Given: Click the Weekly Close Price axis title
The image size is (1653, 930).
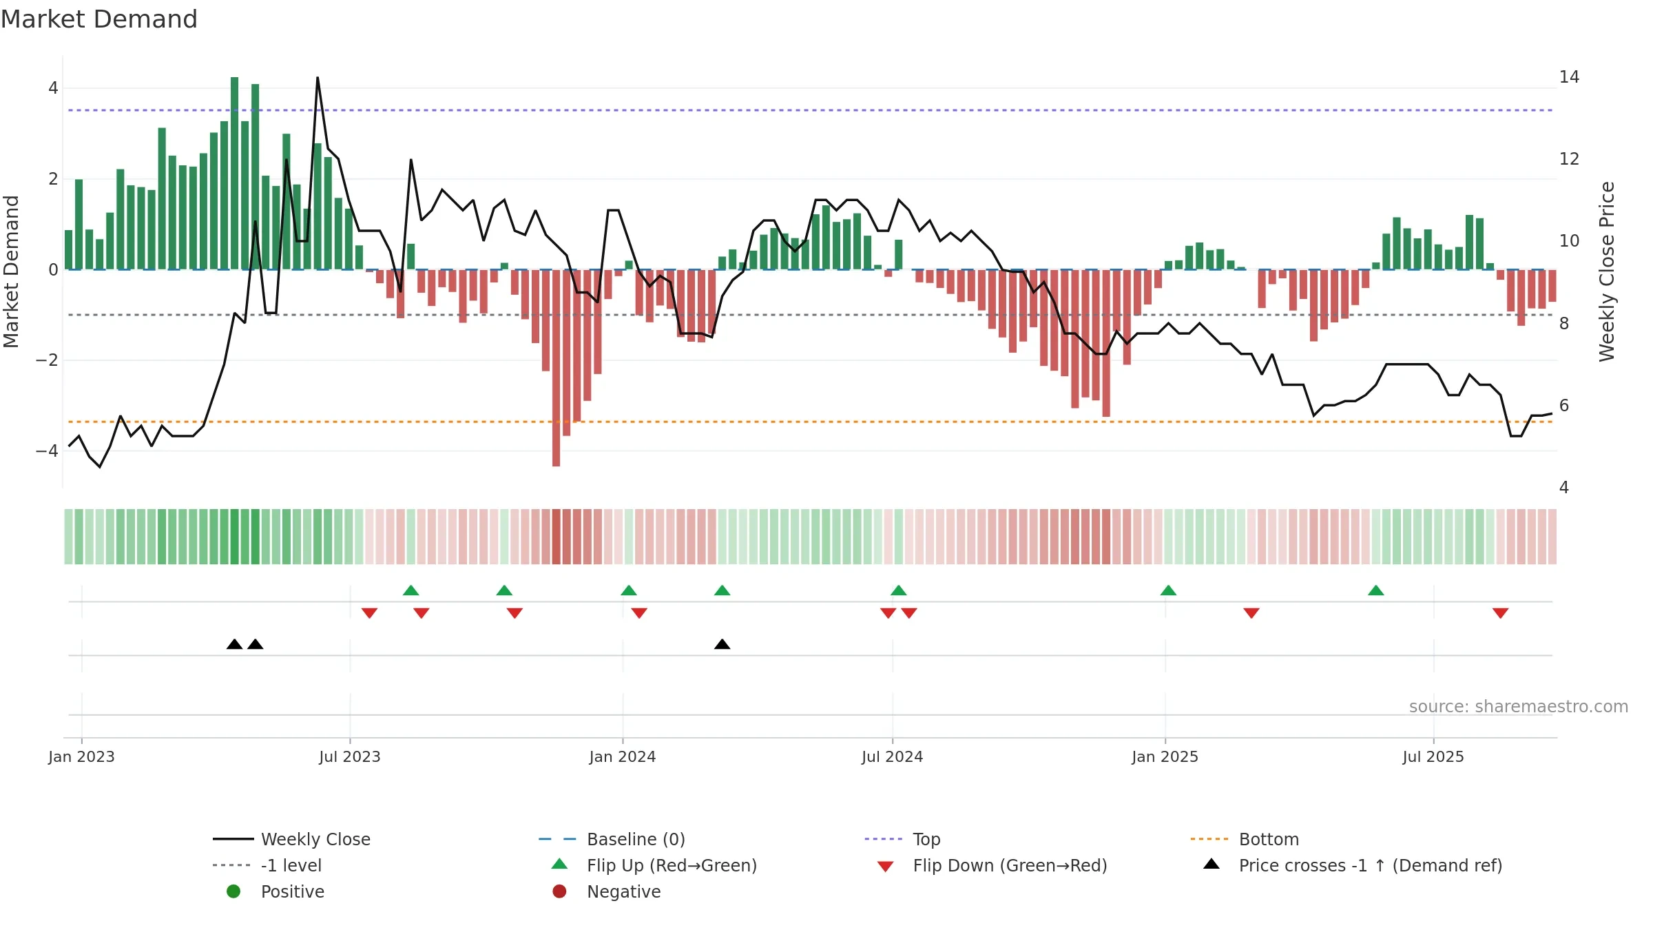Looking at the screenshot, I should click(1607, 271).
